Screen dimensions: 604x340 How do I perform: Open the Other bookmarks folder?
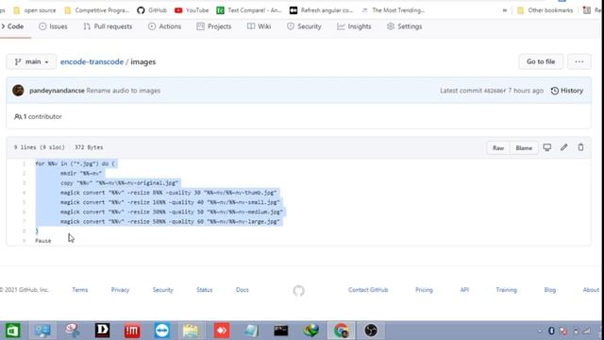click(545, 10)
